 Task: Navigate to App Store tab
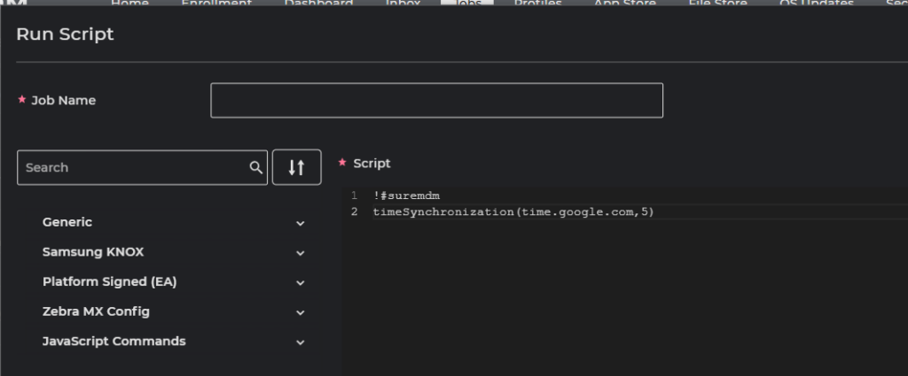624,4
